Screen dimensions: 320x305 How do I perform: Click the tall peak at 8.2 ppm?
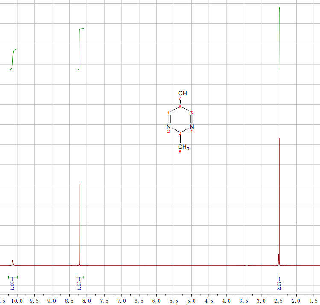click(x=79, y=222)
